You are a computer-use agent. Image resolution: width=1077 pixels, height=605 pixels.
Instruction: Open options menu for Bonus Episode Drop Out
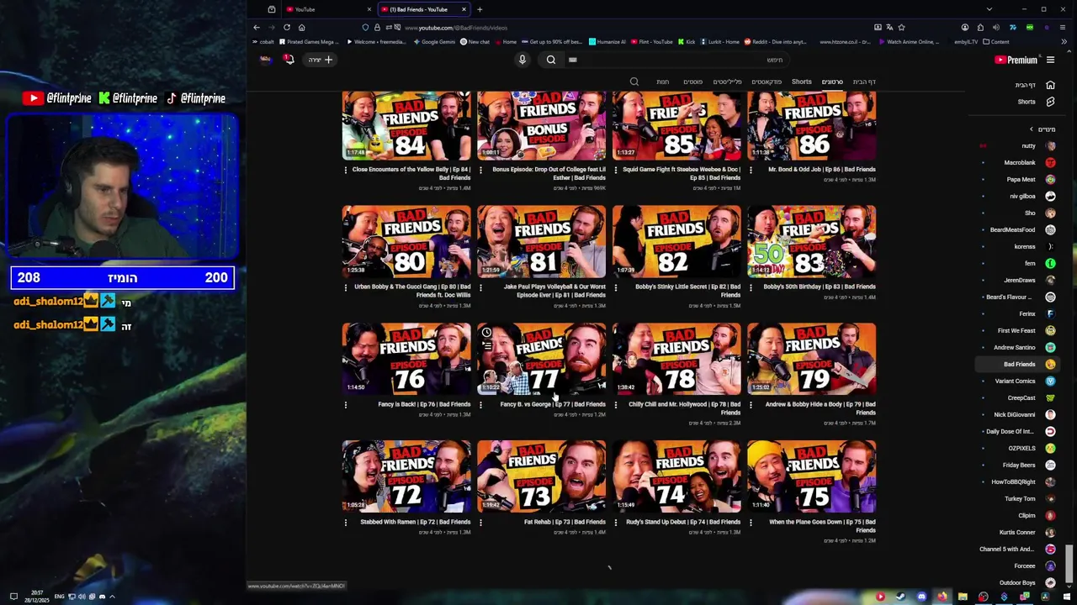click(x=480, y=169)
